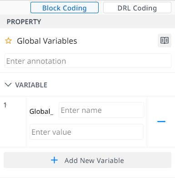The width and height of the screenshot is (175, 178).
Task: Click the Add New Variable button
Action: tap(87, 160)
